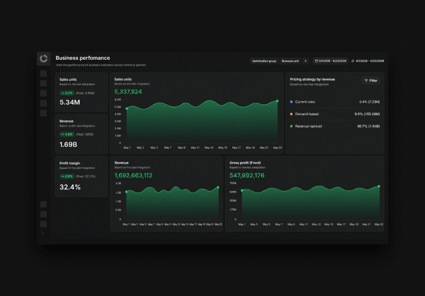Viewport: 425px width, 296px height.
Task: Click the sidebar expand arrow at bottom
Action: [44, 233]
